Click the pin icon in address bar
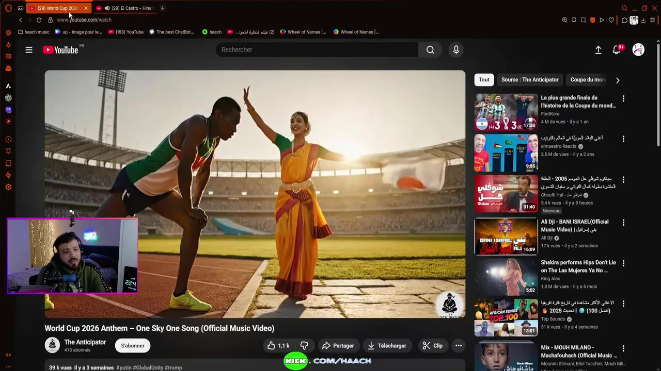The width and height of the screenshot is (661, 371). [x=574, y=20]
